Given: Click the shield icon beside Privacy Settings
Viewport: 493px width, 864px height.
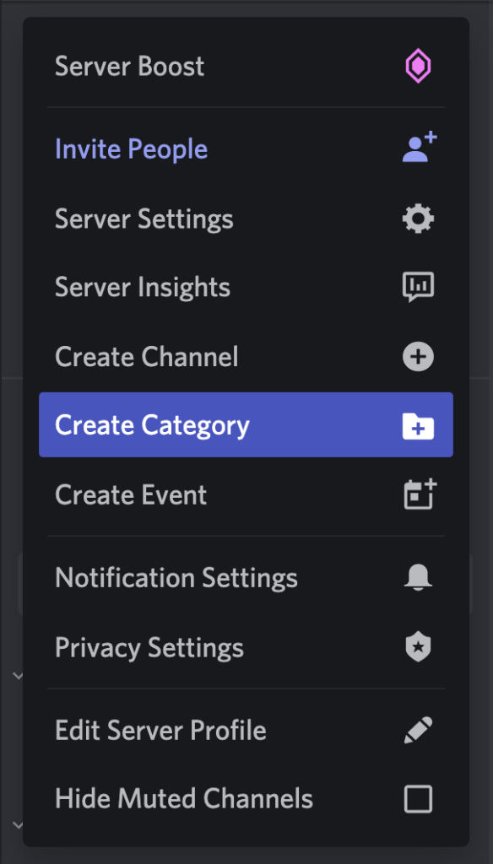Looking at the screenshot, I should 419,647.
